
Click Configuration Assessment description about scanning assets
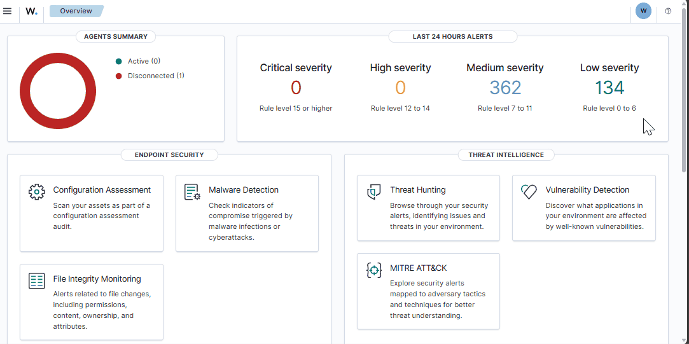click(x=102, y=216)
